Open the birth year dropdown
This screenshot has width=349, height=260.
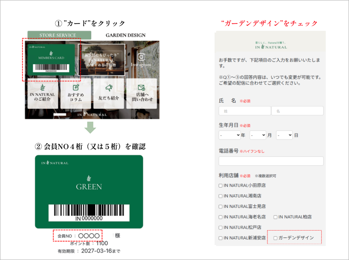point(229,135)
